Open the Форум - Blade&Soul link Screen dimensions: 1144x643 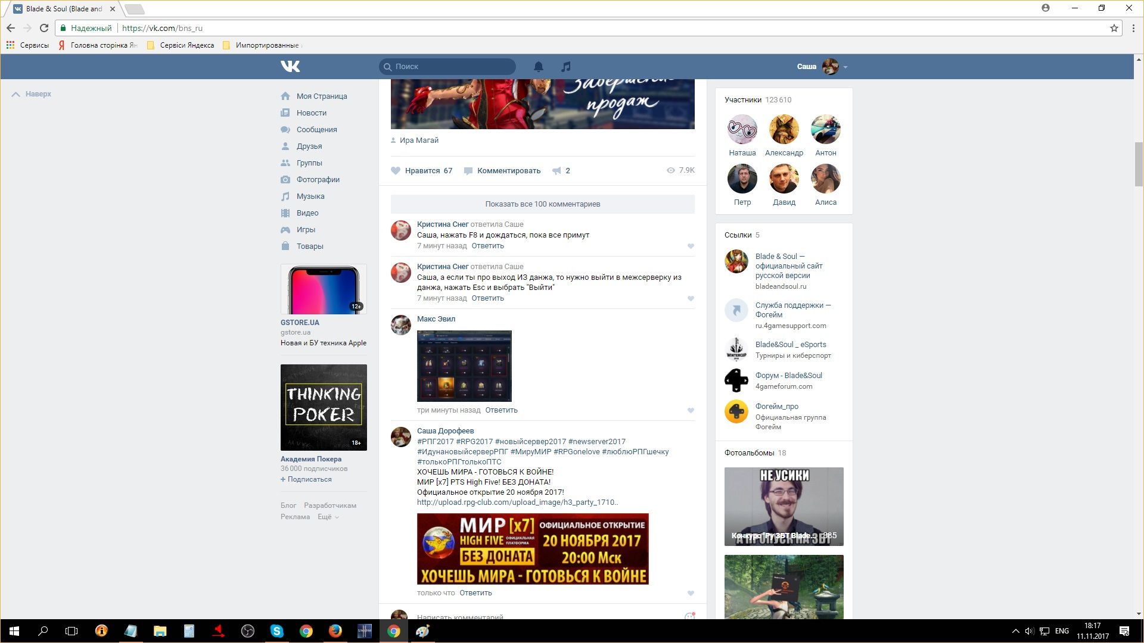point(788,375)
